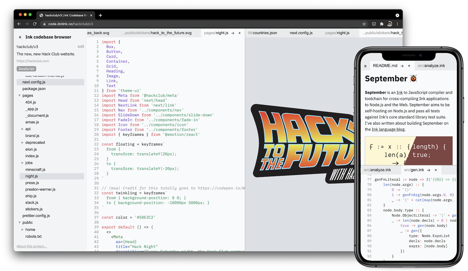The height and width of the screenshot is (271, 468).
Task: Open Ink link in README
Action: (400, 93)
